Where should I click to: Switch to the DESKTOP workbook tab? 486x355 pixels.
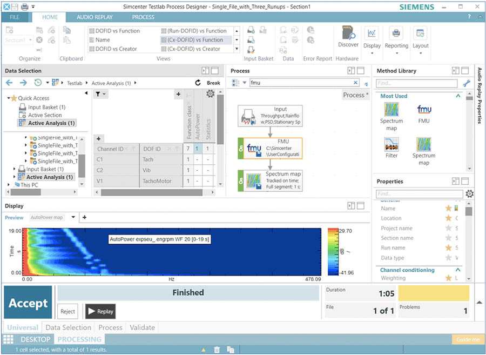click(x=35, y=339)
